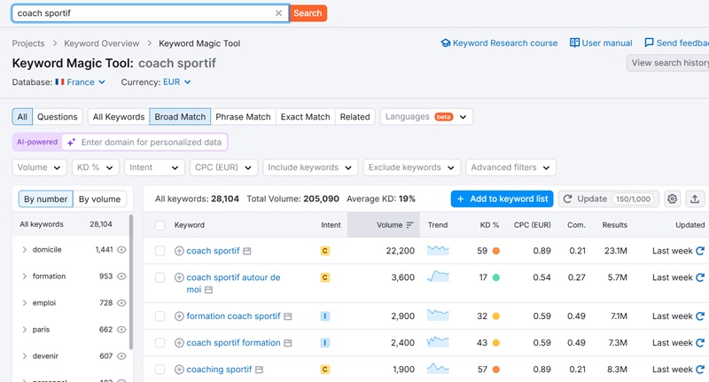This screenshot has width=709, height=382.
Task: Switch to the Exact Match tab
Action: click(305, 117)
